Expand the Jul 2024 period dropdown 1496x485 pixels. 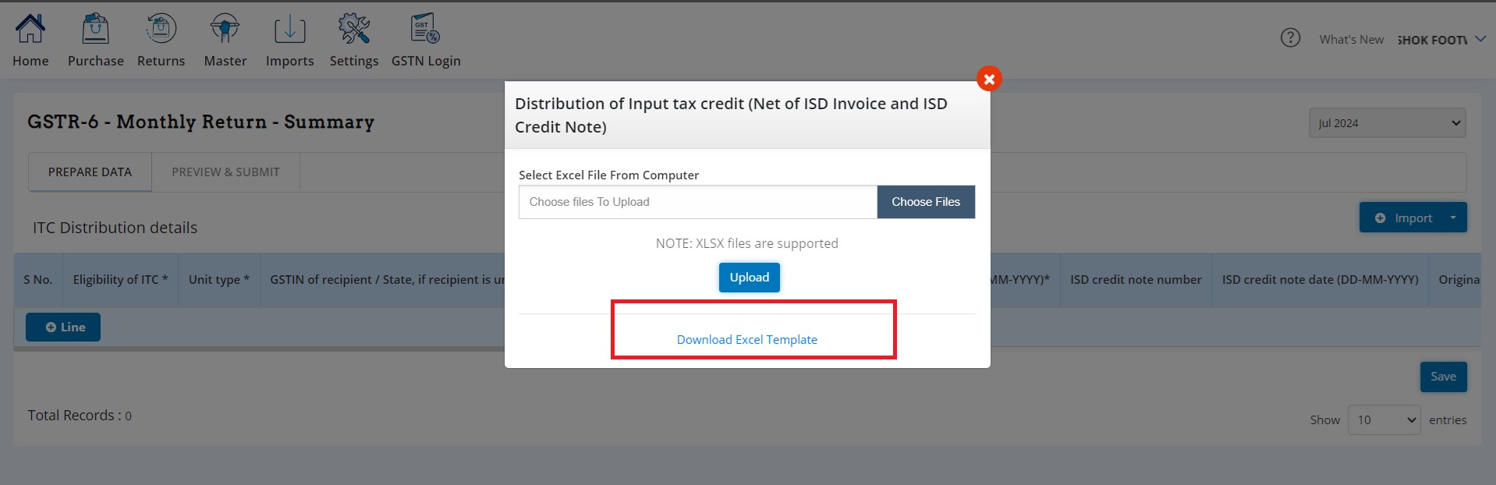click(x=1387, y=123)
